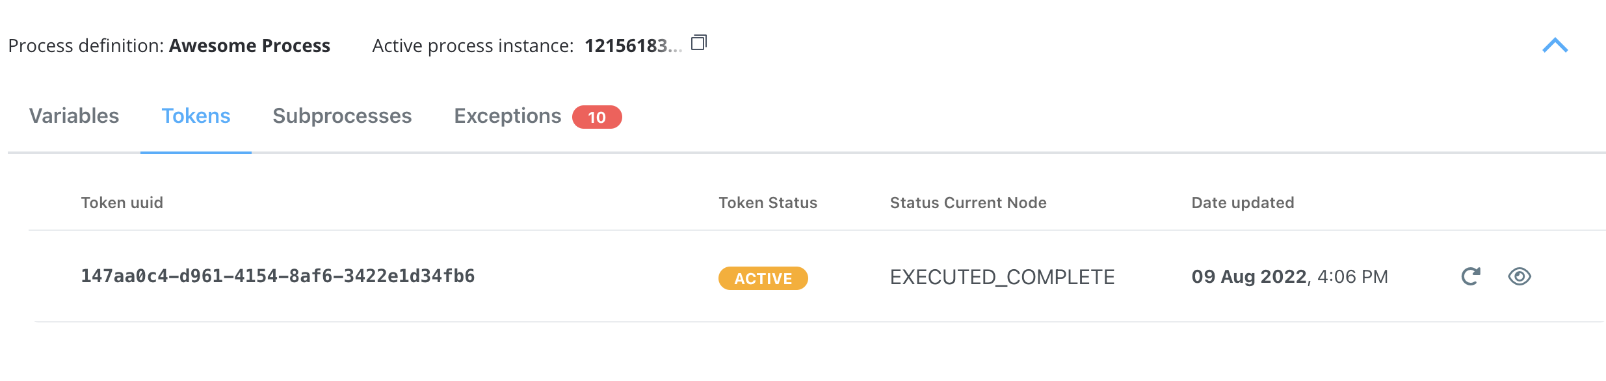Screen dimensions: 1606x381
Task: Click the ACTIVE status badge
Action: point(763,278)
